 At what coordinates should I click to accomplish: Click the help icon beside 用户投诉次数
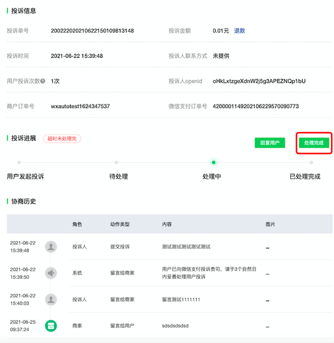click(x=43, y=81)
